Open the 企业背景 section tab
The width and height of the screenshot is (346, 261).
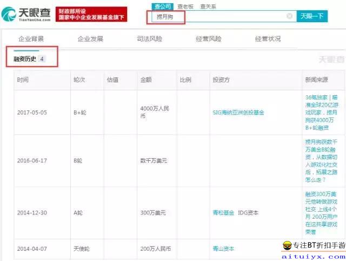point(31,39)
